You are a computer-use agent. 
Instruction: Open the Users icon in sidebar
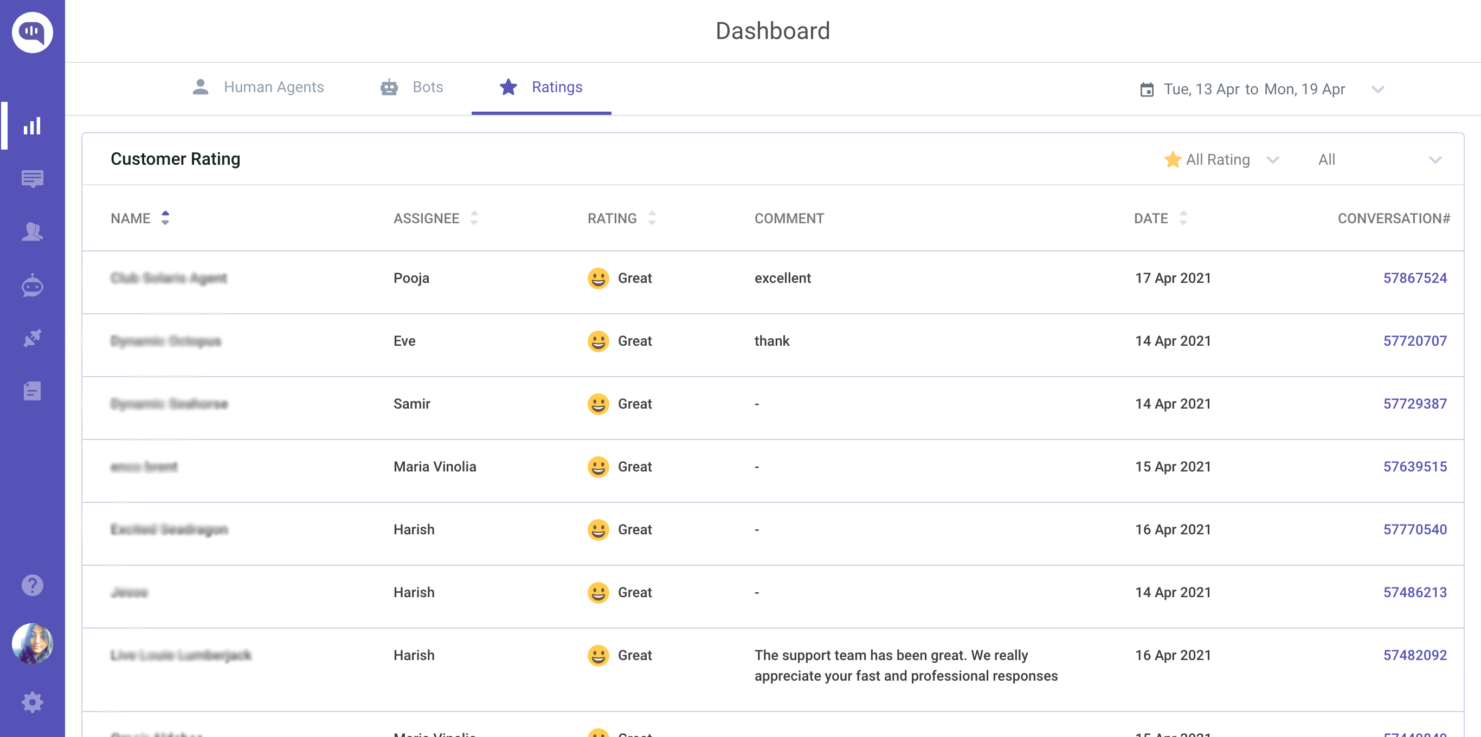(x=32, y=232)
